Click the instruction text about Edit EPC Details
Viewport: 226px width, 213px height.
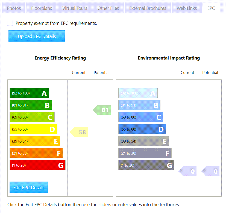tap(93, 205)
